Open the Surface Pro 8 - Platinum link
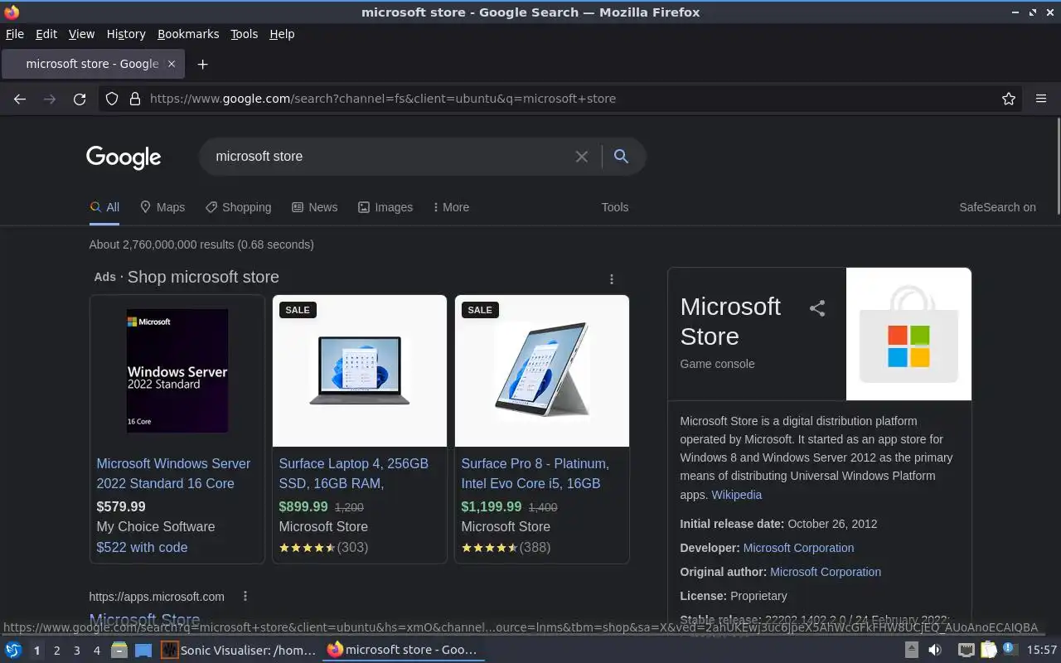This screenshot has height=663, width=1061. coord(535,473)
